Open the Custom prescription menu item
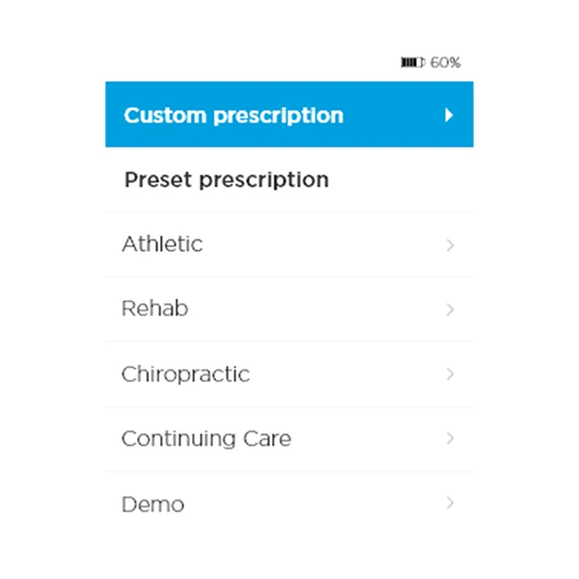Screen dimensions: 579x579 (234, 116)
